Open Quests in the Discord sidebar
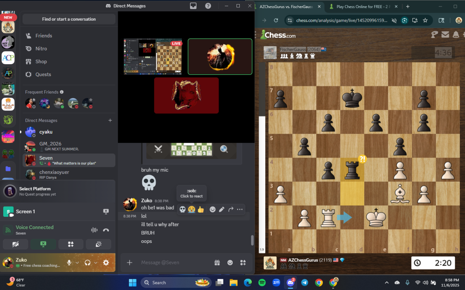 click(x=69, y=74)
